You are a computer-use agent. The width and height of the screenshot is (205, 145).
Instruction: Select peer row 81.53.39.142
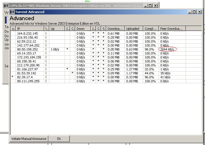[x=106, y=73]
